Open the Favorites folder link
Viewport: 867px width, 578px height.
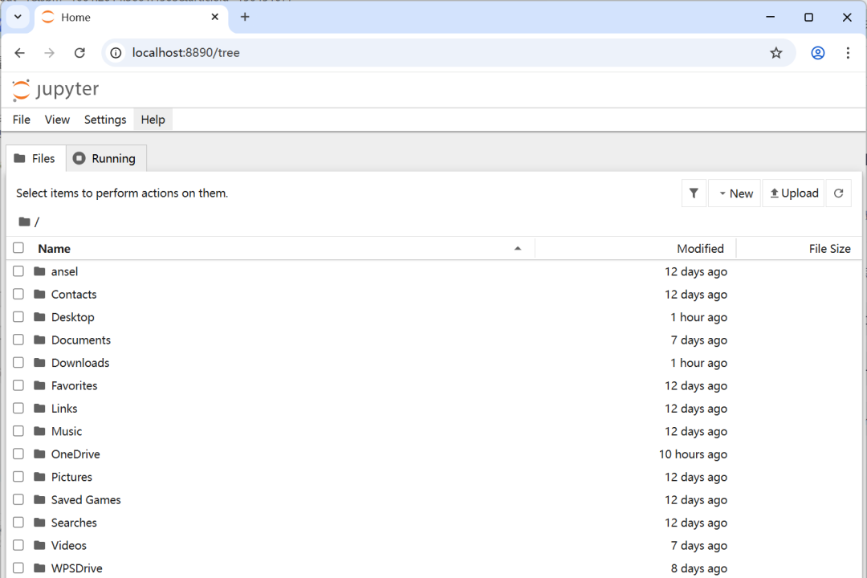pyautogui.click(x=74, y=385)
